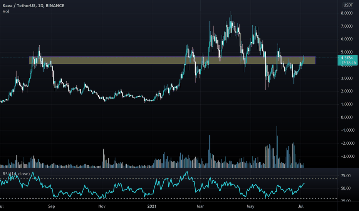Click the 2021 label on time axis
This screenshot has height=211, width=359.
coord(152,206)
